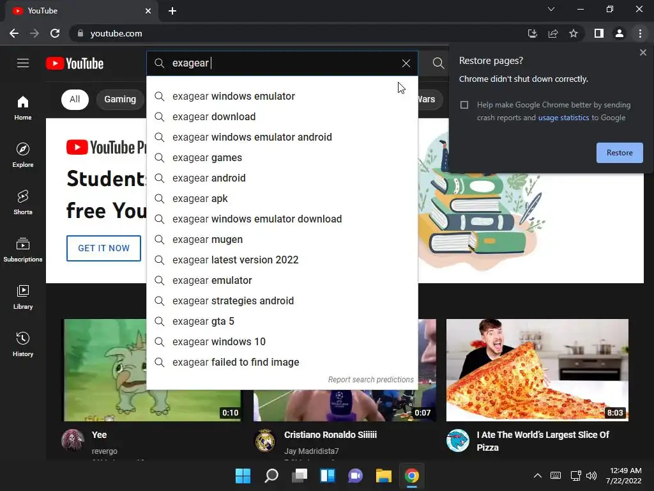
Task: Open Task View on the taskbar
Action: coord(300,476)
